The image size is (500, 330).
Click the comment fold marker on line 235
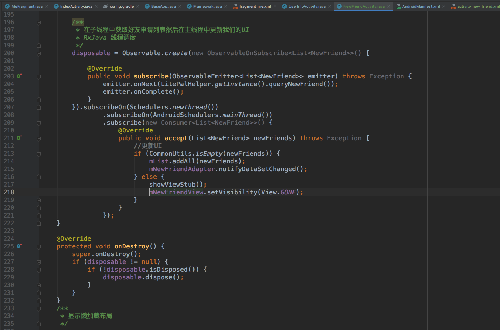[39, 324]
